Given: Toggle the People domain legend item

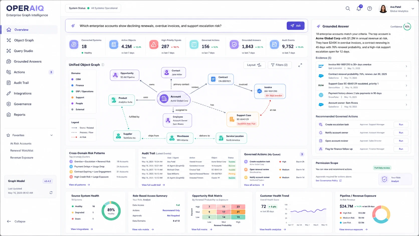Looking at the screenshot, I should coord(77,103).
